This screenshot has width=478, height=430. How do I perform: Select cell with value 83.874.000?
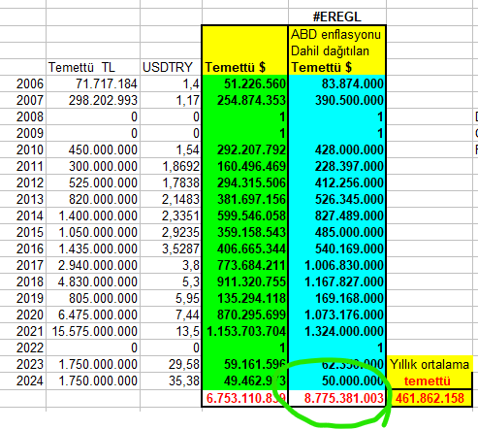336,83
